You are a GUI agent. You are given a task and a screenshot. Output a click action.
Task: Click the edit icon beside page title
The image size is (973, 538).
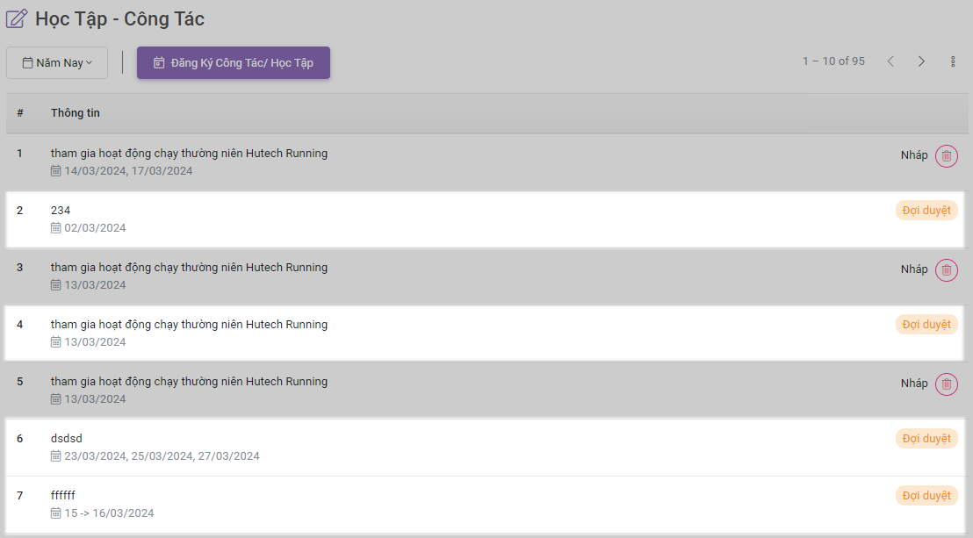[17, 18]
